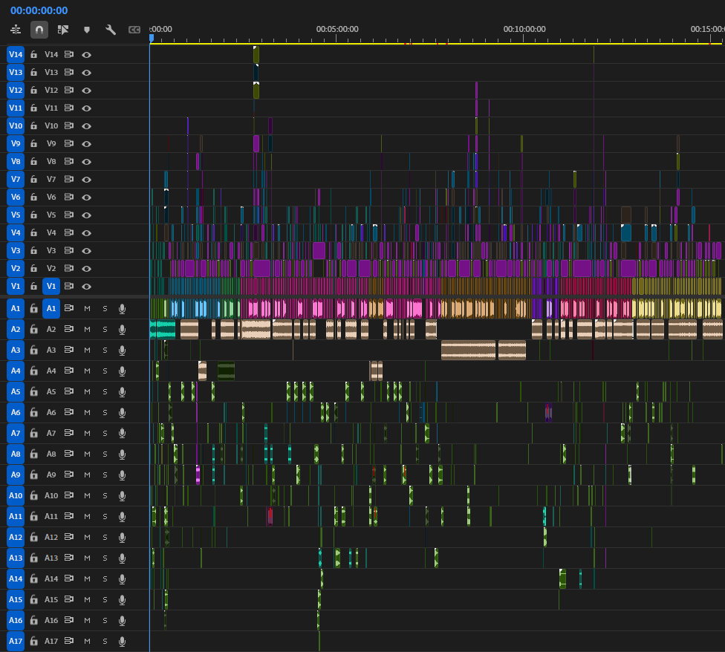The width and height of the screenshot is (725, 652).
Task: Toggle insert and overwrite sequences as nests
Action: [16, 30]
